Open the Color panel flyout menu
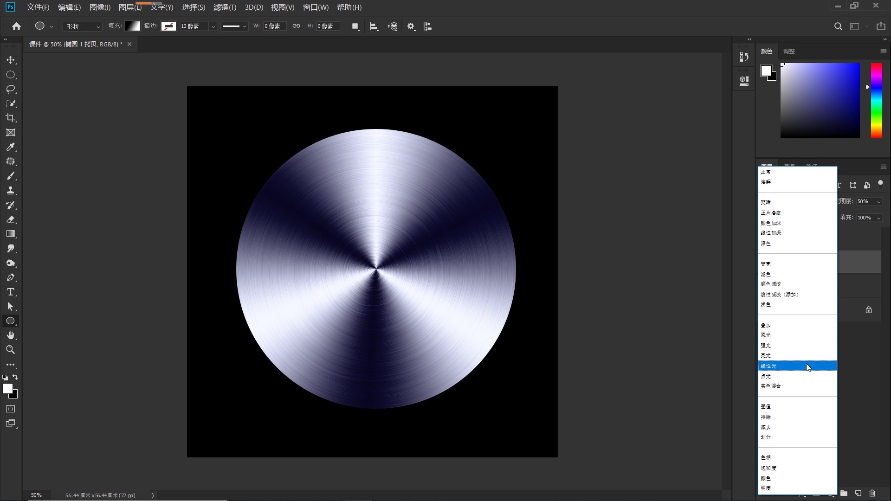The image size is (891, 501). 884,51
